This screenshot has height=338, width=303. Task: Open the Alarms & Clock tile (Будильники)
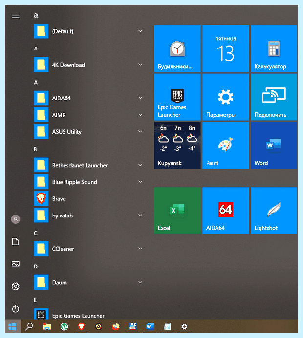coord(177,48)
